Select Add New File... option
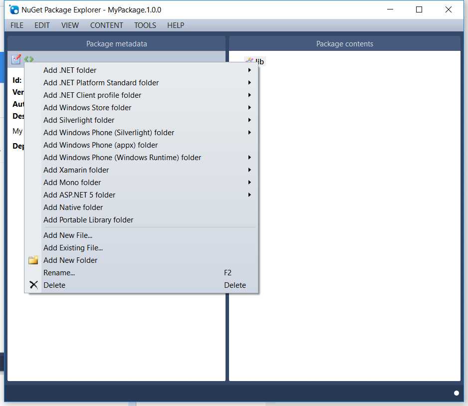 [141, 235]
